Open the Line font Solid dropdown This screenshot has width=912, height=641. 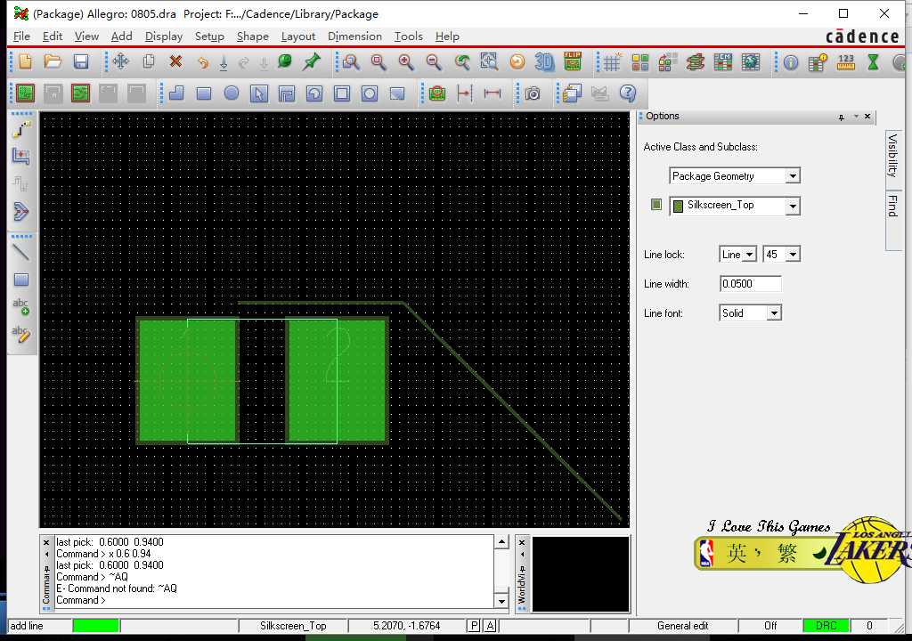[x=774, y=313]
